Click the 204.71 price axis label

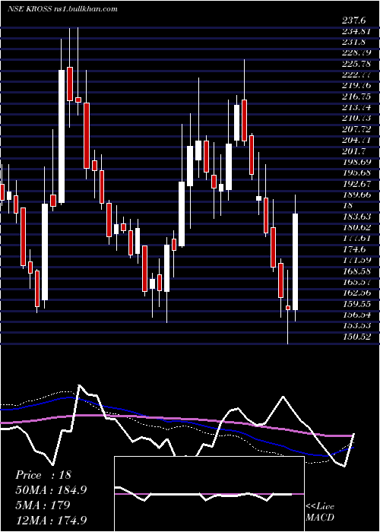click(356, 140)
